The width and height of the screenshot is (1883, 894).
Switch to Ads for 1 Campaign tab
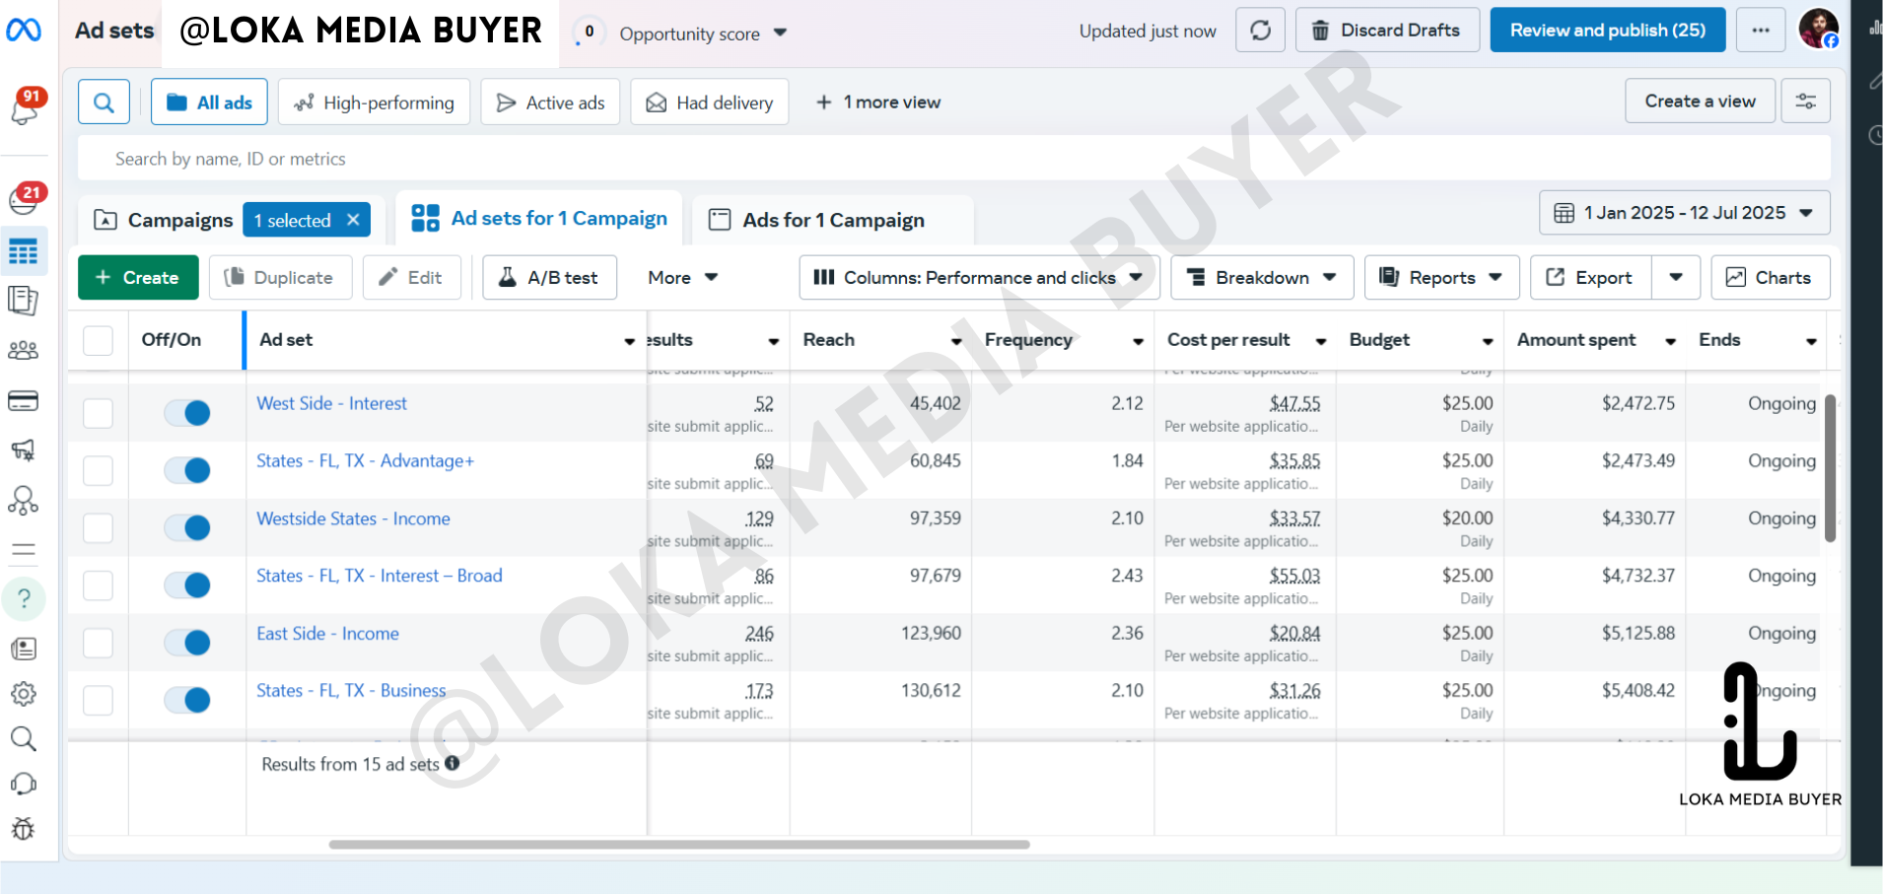[x=833, y=220]
